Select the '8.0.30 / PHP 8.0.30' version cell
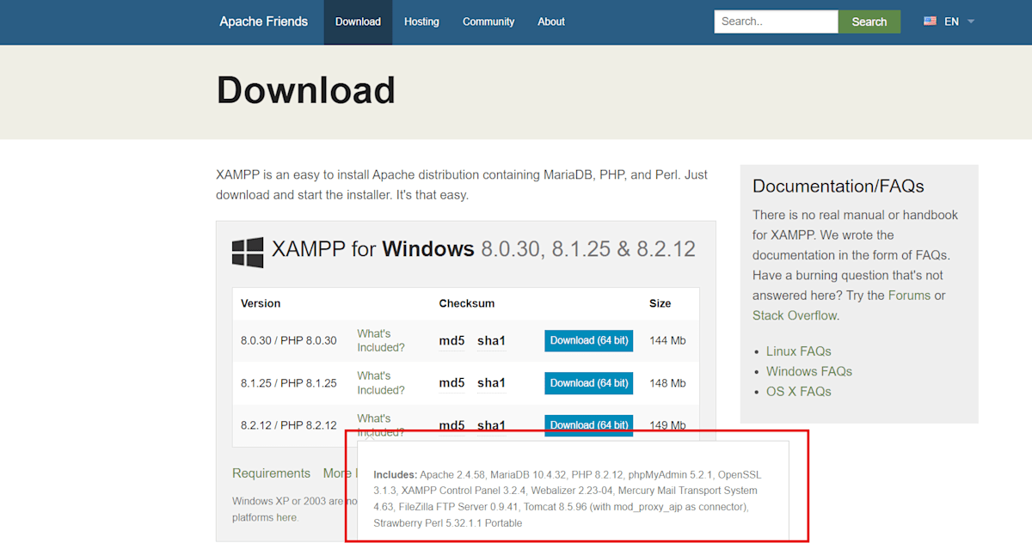The width and height of the screenshot is (1032, 543). pos(289,340)
